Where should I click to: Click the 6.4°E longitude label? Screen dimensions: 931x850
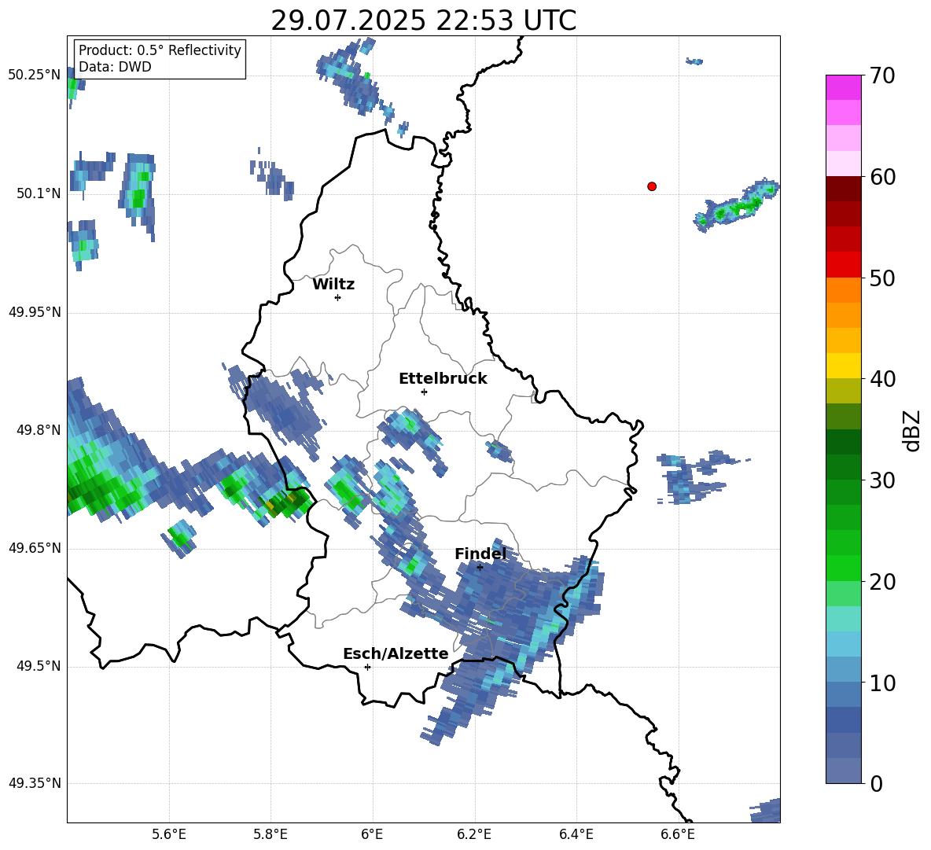[x=576, y=834]
